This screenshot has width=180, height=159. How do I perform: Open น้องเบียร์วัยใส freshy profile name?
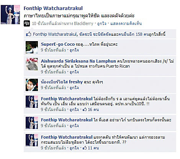[62, 82]
